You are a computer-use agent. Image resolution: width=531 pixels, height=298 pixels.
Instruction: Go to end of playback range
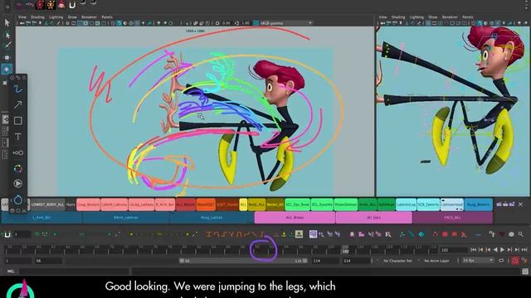pos(524,250)
